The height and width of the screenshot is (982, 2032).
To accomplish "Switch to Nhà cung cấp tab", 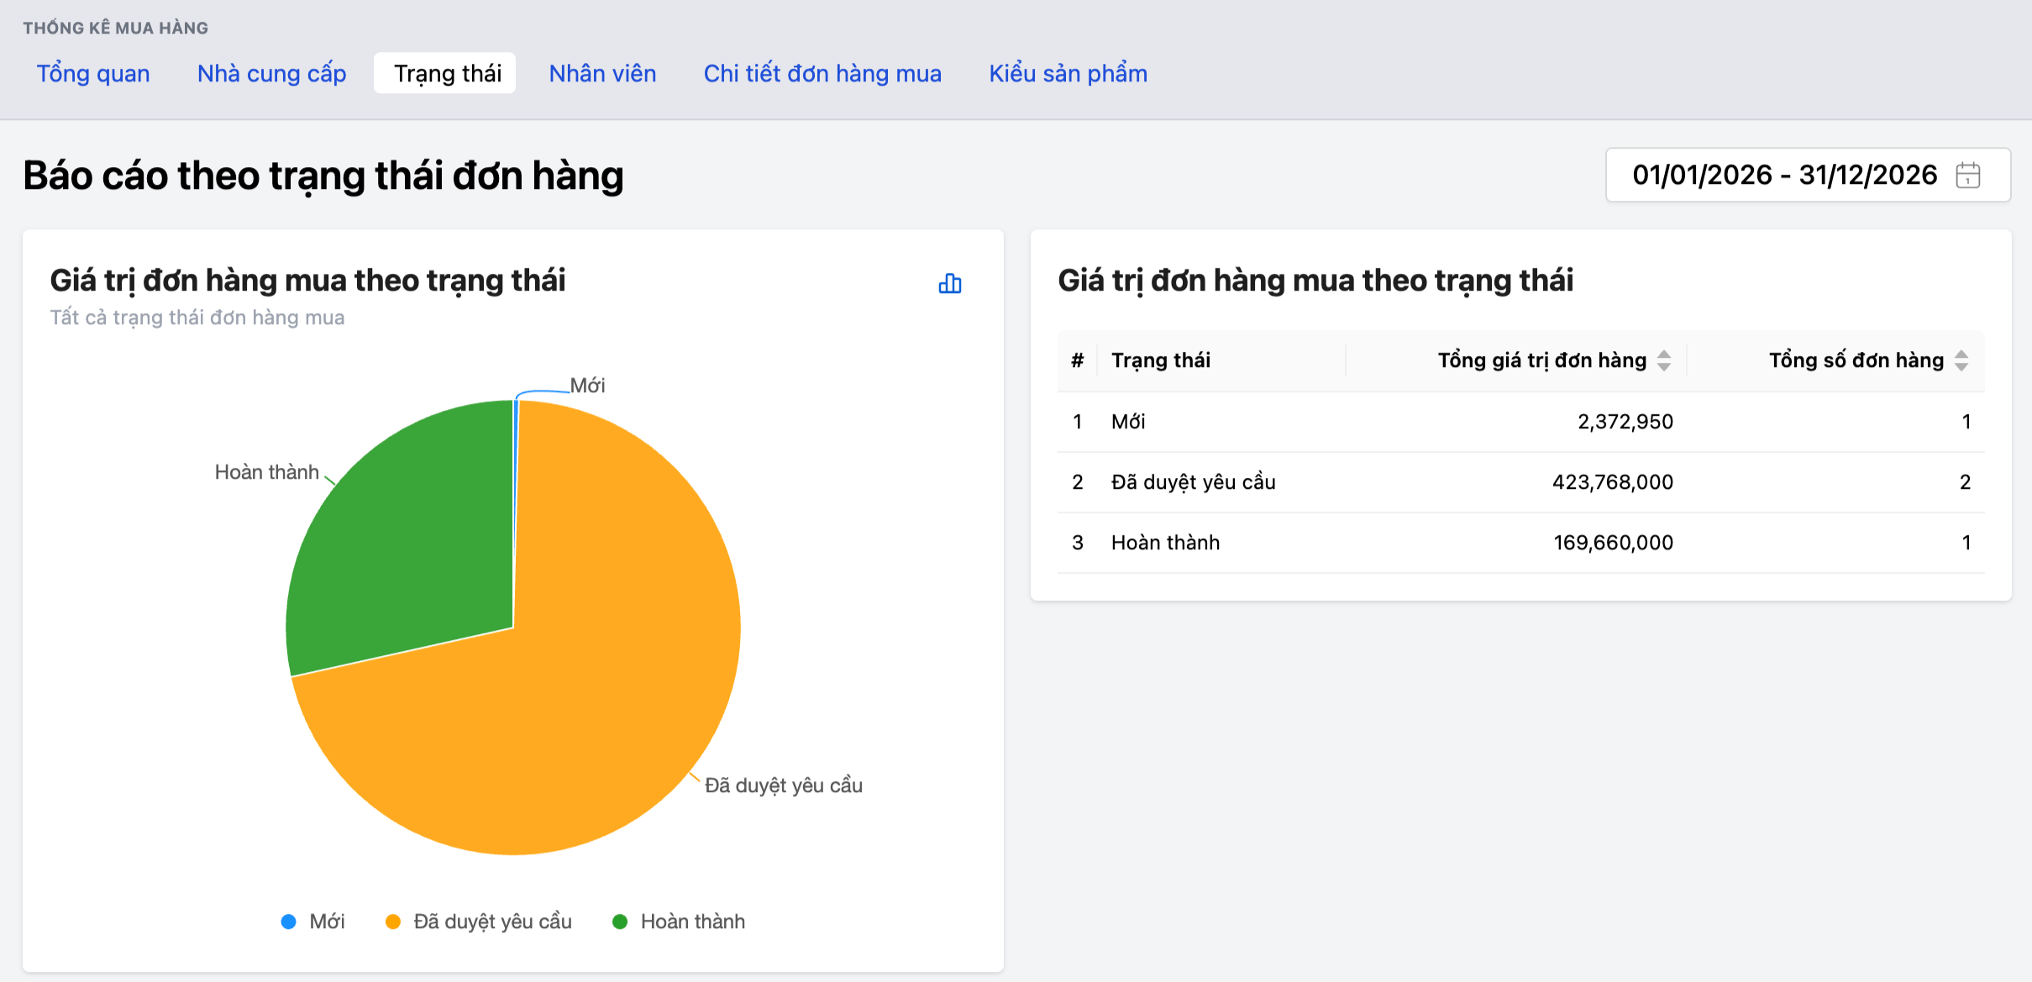I will pos(271,74).
